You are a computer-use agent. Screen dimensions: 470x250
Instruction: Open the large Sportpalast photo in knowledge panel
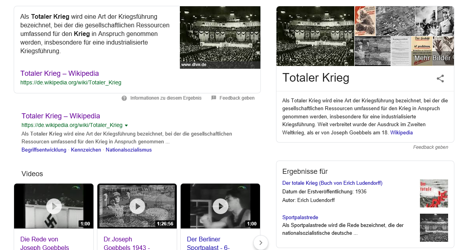click(315, 36)
